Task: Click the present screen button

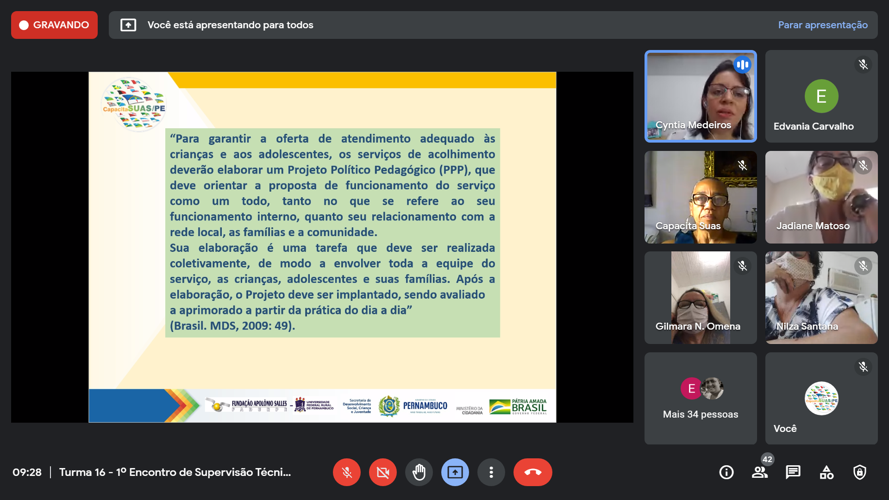Action: click(455, 472)
